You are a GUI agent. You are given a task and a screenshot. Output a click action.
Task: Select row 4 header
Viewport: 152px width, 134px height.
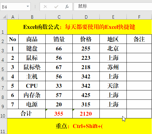coord(3,58)
